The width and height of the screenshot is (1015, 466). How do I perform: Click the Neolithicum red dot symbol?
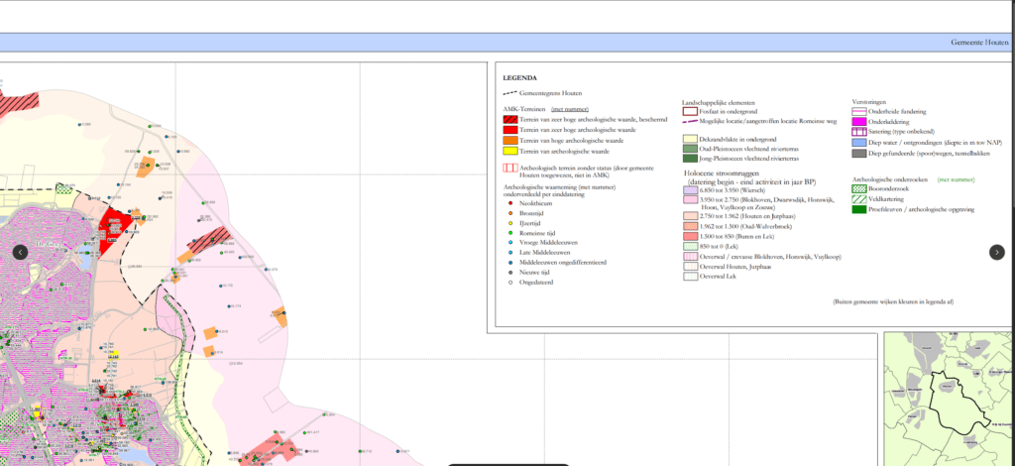(510, 203)
